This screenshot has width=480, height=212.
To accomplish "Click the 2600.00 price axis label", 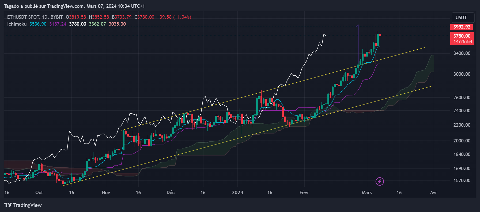I will click(462, 98).
